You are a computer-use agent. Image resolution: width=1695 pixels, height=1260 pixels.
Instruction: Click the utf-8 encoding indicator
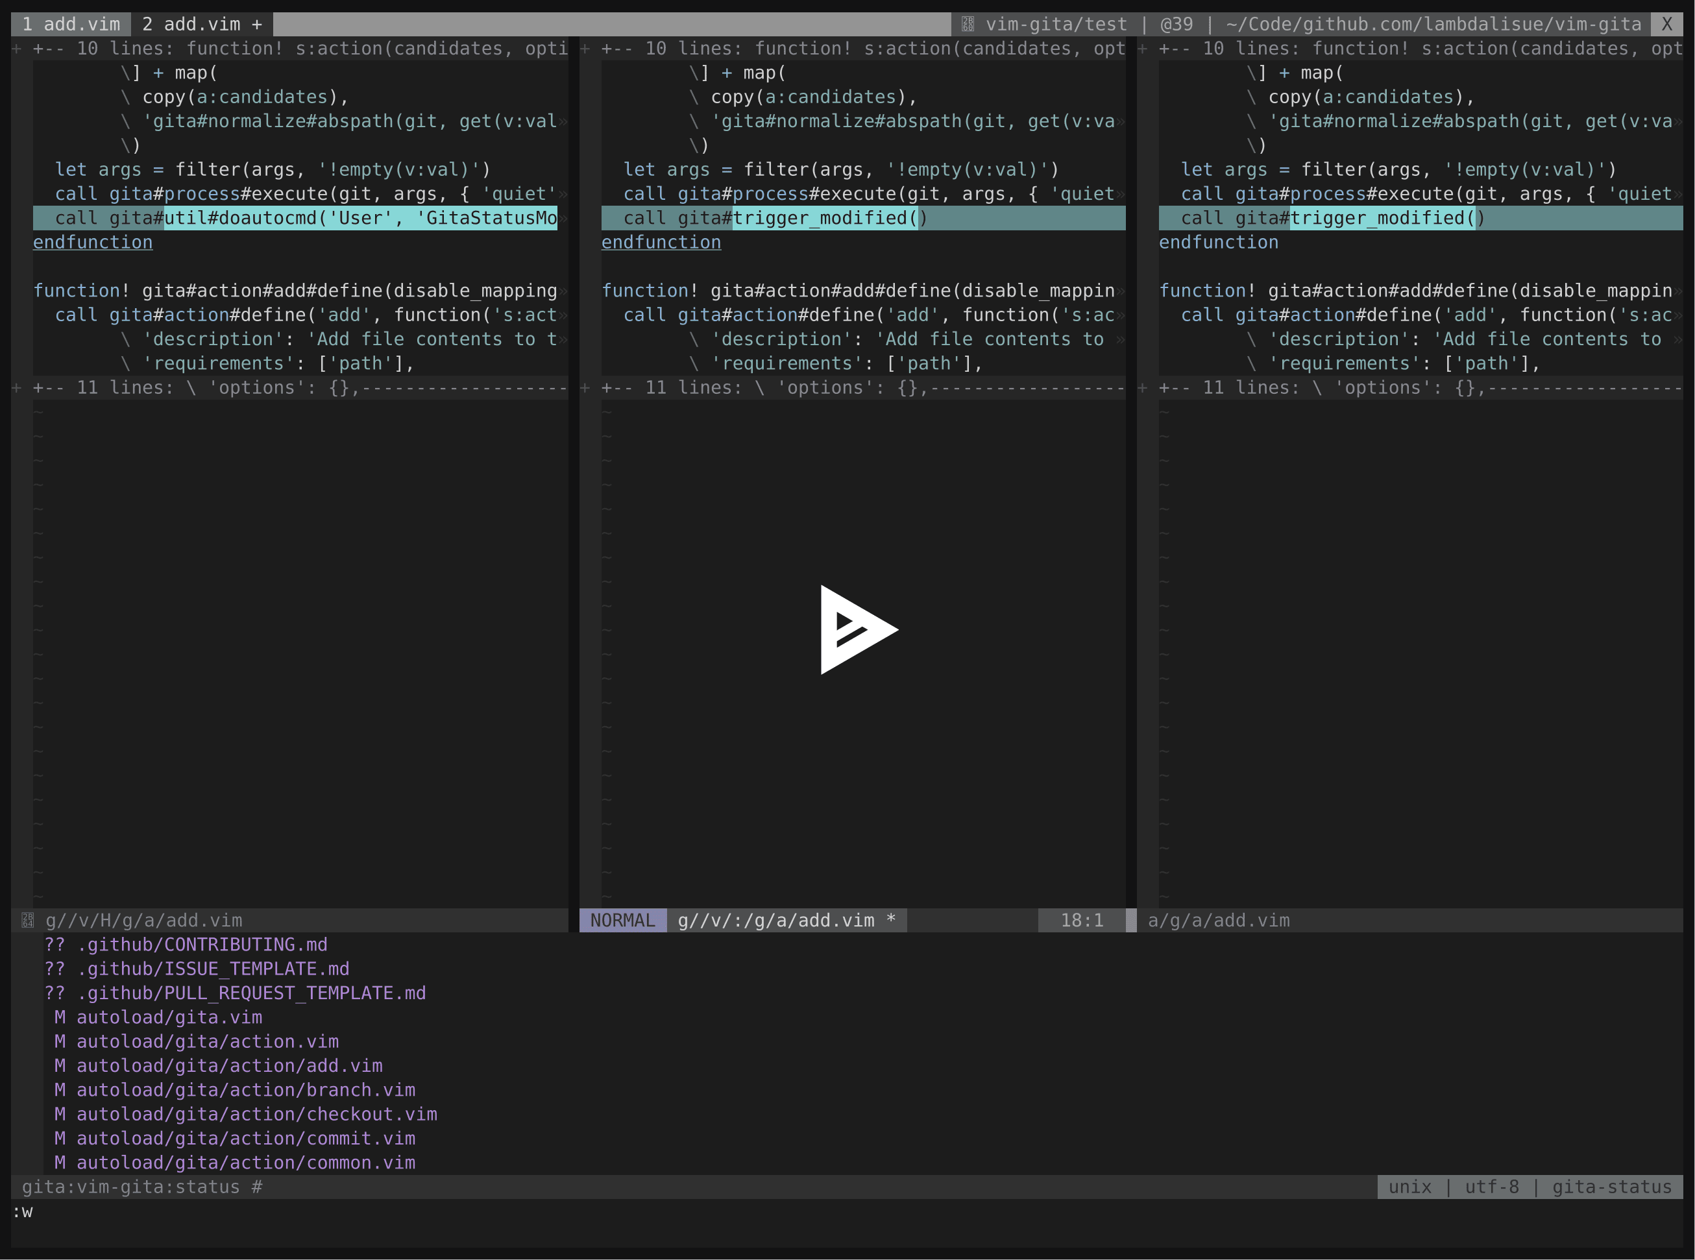[x=1492, y=1187]
